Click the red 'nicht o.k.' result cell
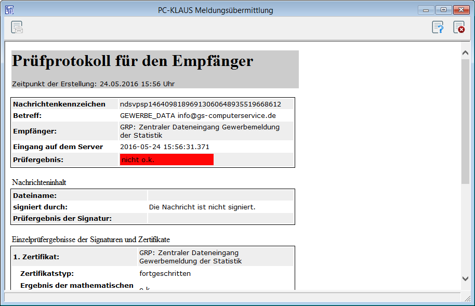 (166, 159)
